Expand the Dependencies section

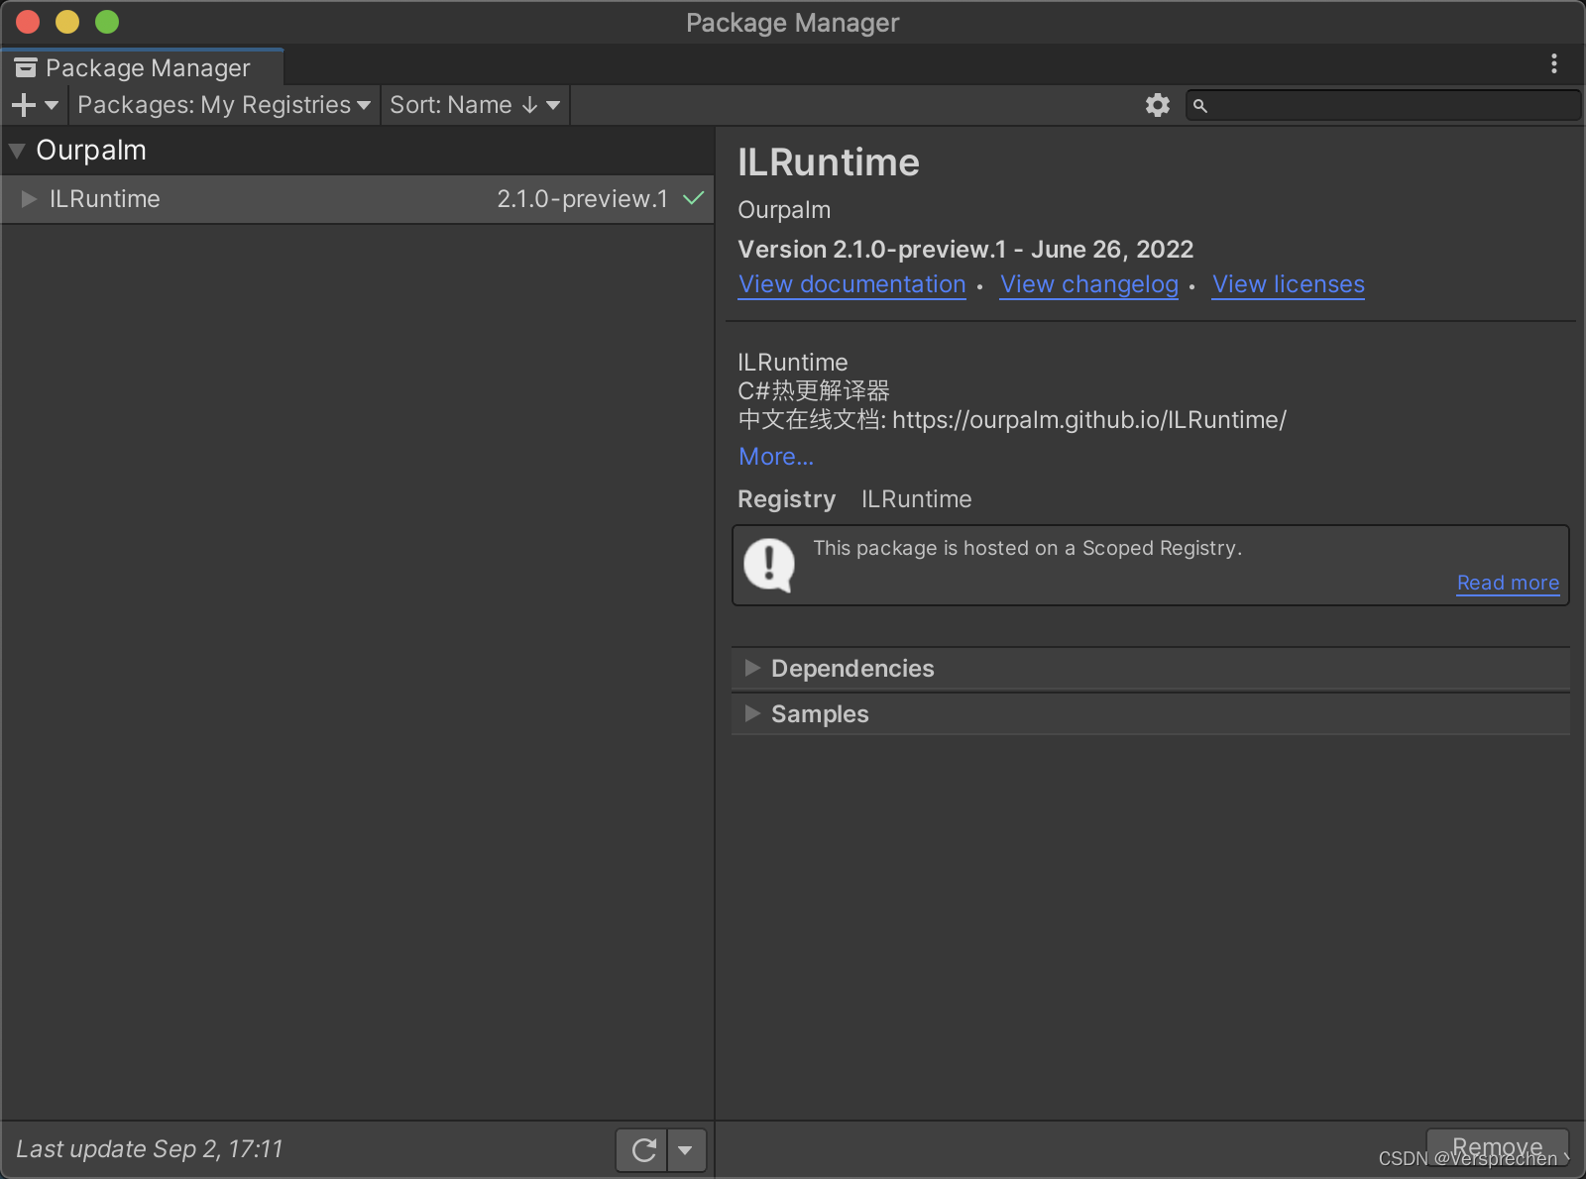[753, 668]
